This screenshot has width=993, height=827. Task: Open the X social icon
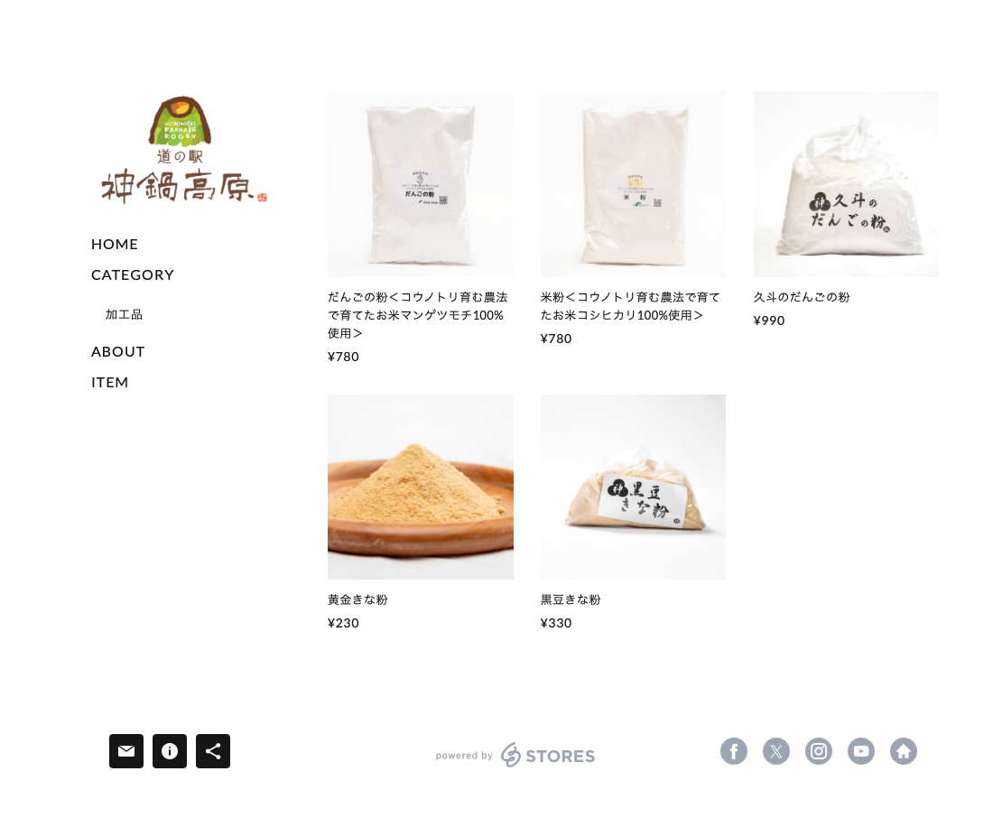[x=776, y=752]
